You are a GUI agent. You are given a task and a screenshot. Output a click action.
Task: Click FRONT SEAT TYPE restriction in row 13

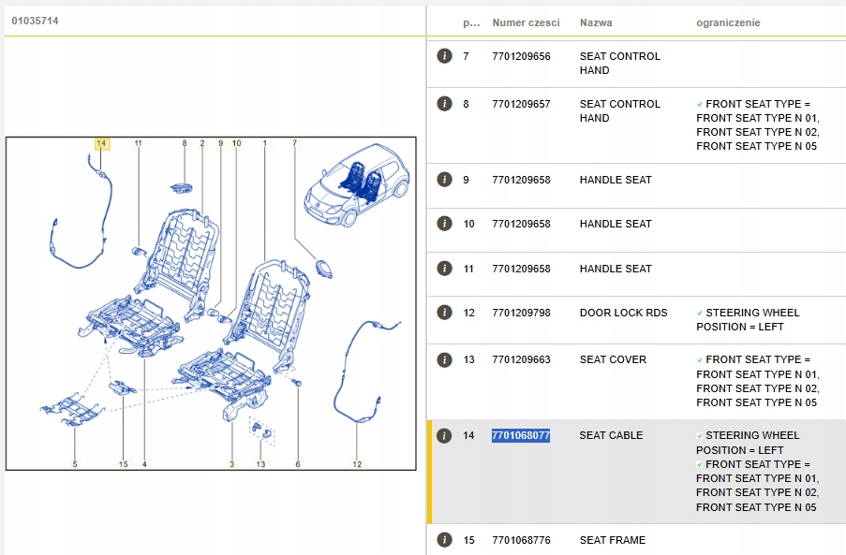[758, 381]
